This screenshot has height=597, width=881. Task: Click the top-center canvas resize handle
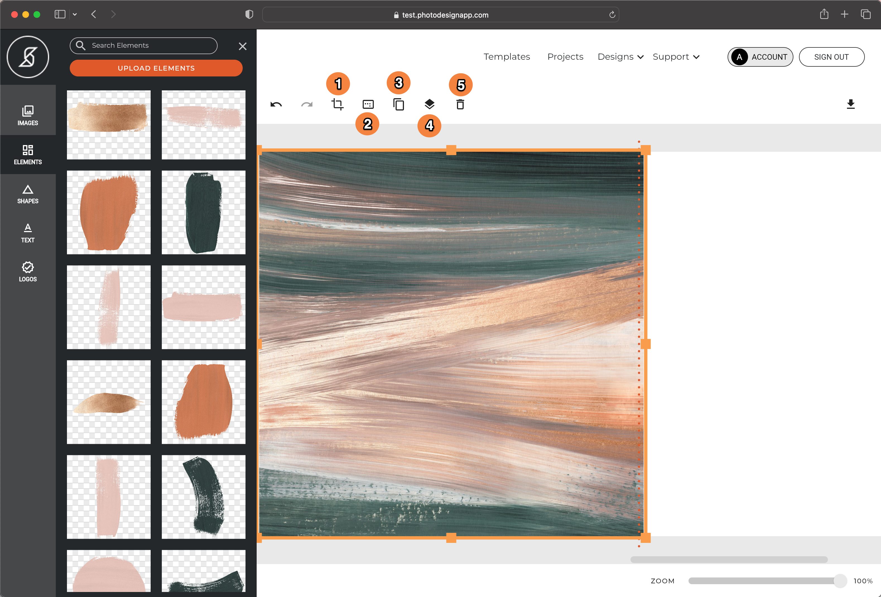(x=451, y=150)
